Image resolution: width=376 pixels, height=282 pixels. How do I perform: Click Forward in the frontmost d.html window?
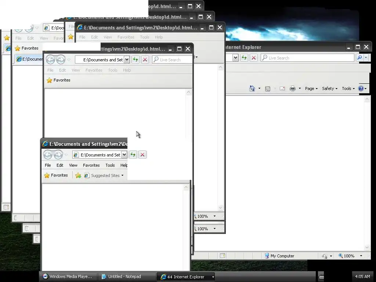(58, 155)
